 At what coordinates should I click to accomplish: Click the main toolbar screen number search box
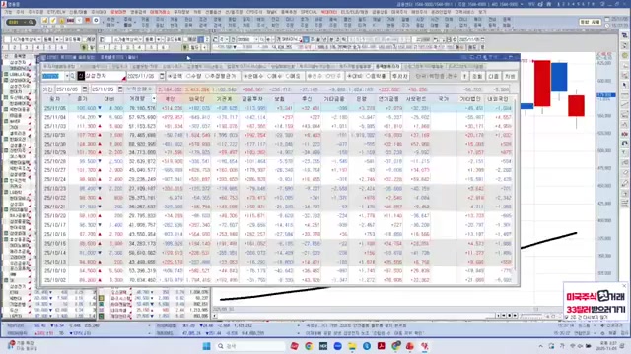(x=21, y=22)
